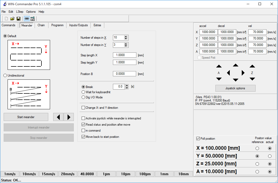Screen dimensions: 278x183
Task: Switch to the Commands tab
Action: 9,25
